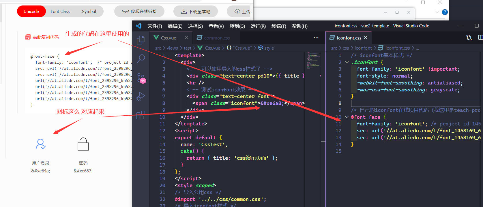Expand the dropdown chevron beside help icon

(437, 12)
